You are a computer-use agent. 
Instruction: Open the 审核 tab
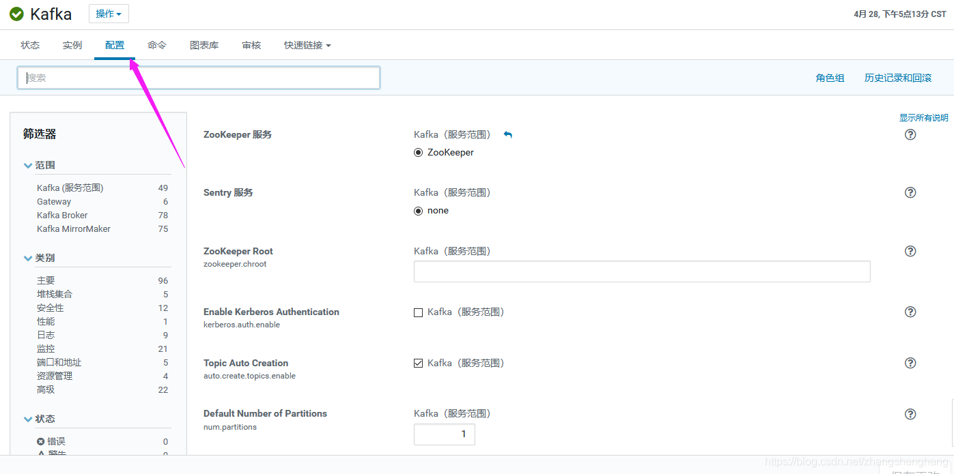click(x=251, y=45)
